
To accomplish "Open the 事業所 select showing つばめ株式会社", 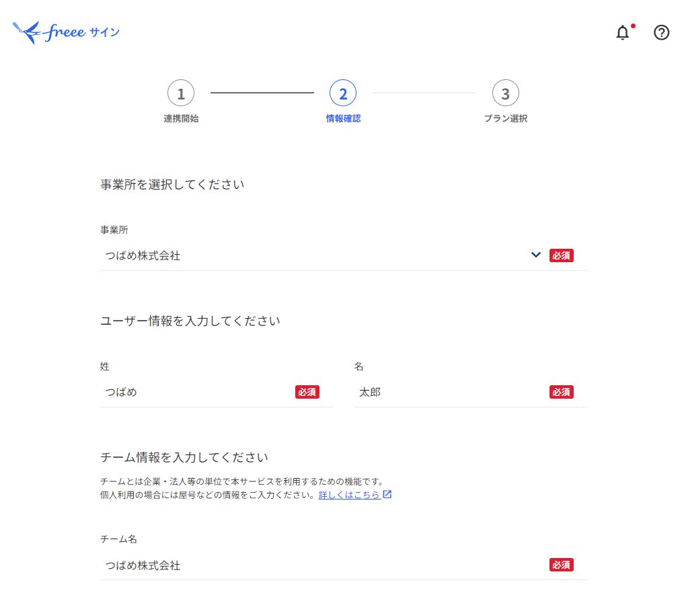I will [x=343, y=255].
